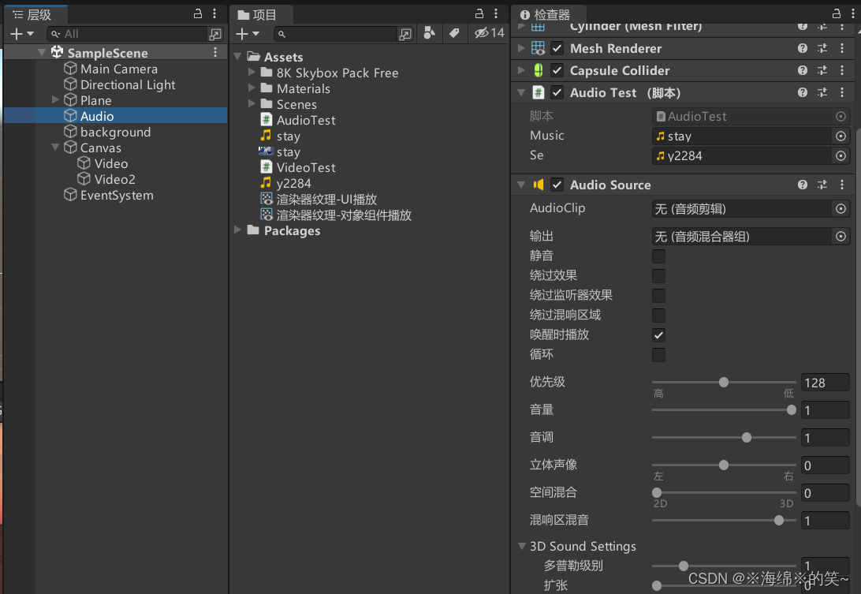Open Mesh Renderer preset settings icon
This screenshot has height=594, width=861.
(x=822, y=48)
